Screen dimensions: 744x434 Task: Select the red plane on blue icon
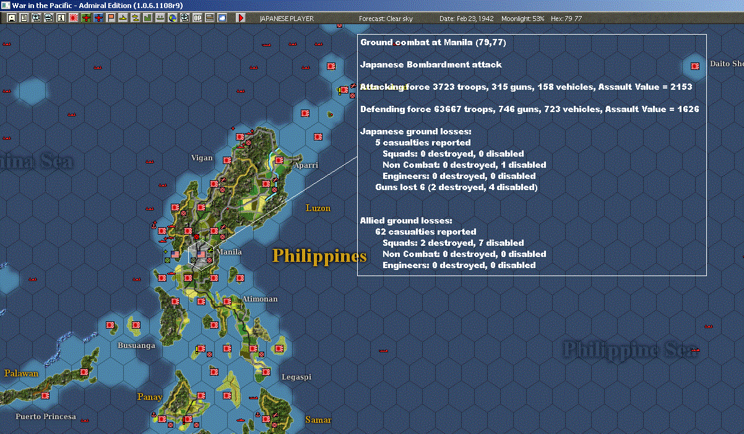point(98,18)
